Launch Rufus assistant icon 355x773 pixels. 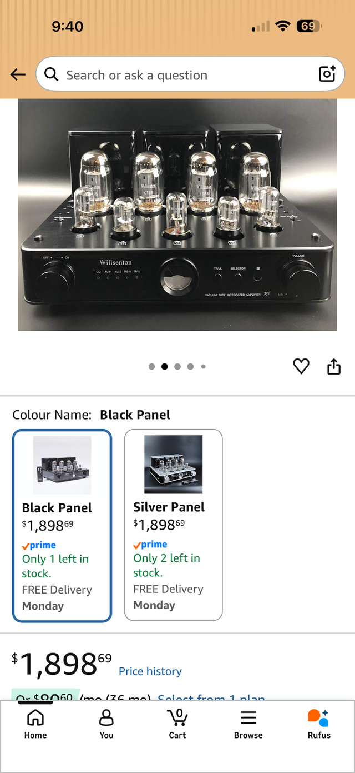pos(319,724)
